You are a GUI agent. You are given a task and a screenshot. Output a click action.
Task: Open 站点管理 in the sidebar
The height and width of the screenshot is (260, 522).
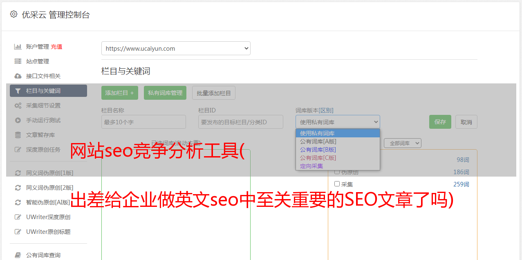point(38,61)
